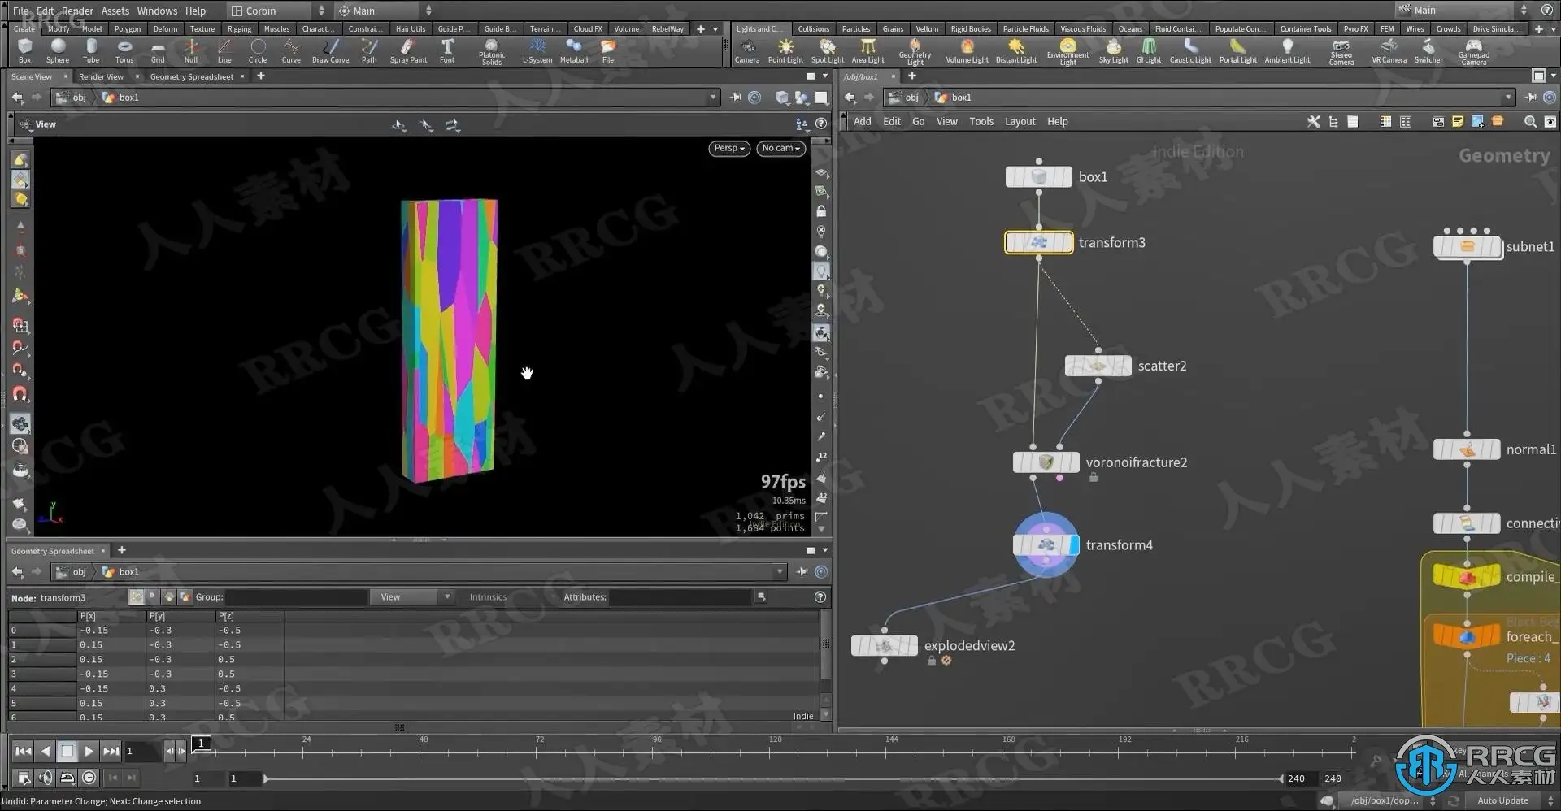Image resolution: width=1561 pixels, height=811 pixels.
Task: Click the current frame number field
Action: [141, 751]
